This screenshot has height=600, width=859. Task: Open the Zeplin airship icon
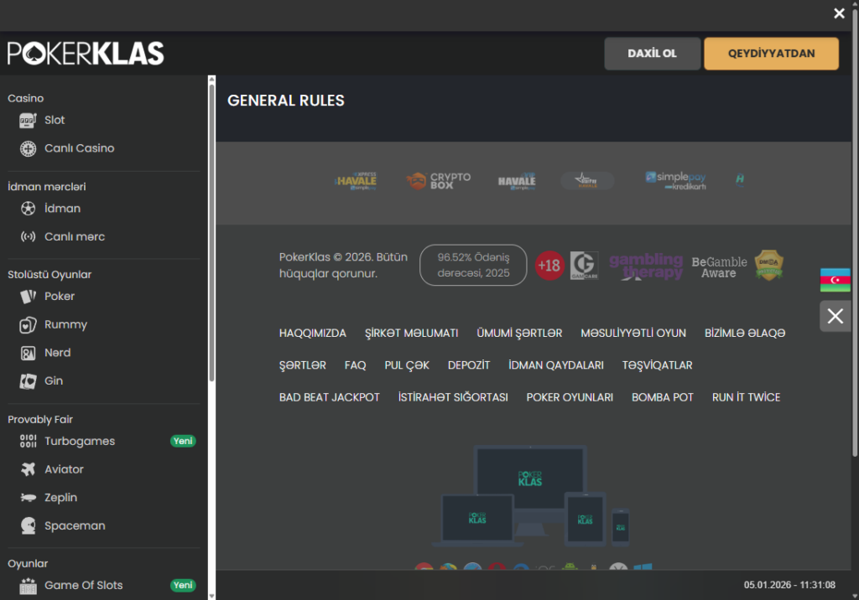pyautogui.click(x=28, y=498)
